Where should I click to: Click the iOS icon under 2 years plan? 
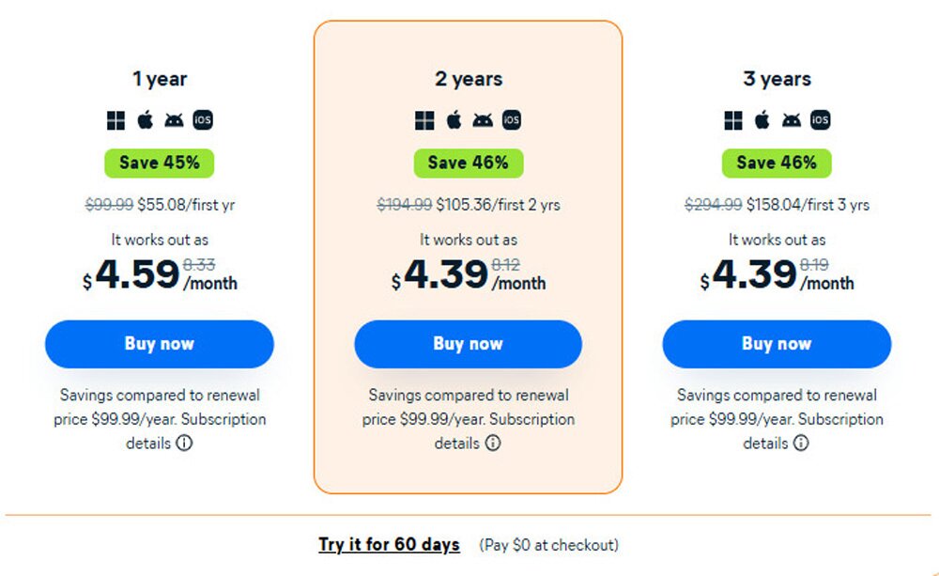coord(512,120)
